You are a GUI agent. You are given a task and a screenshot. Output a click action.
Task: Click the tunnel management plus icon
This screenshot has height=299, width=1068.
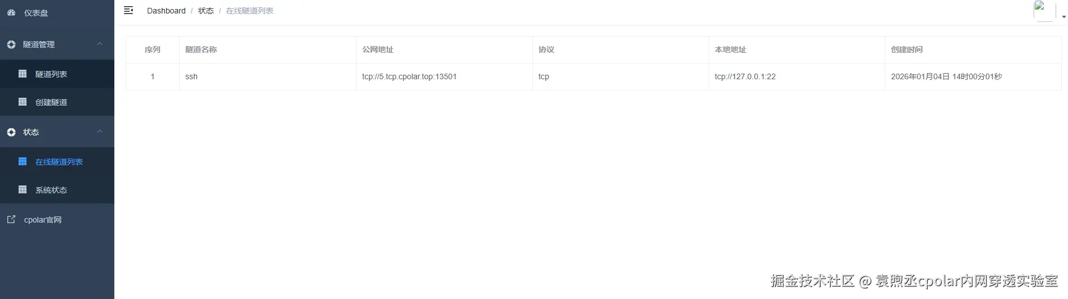[11, 44]
